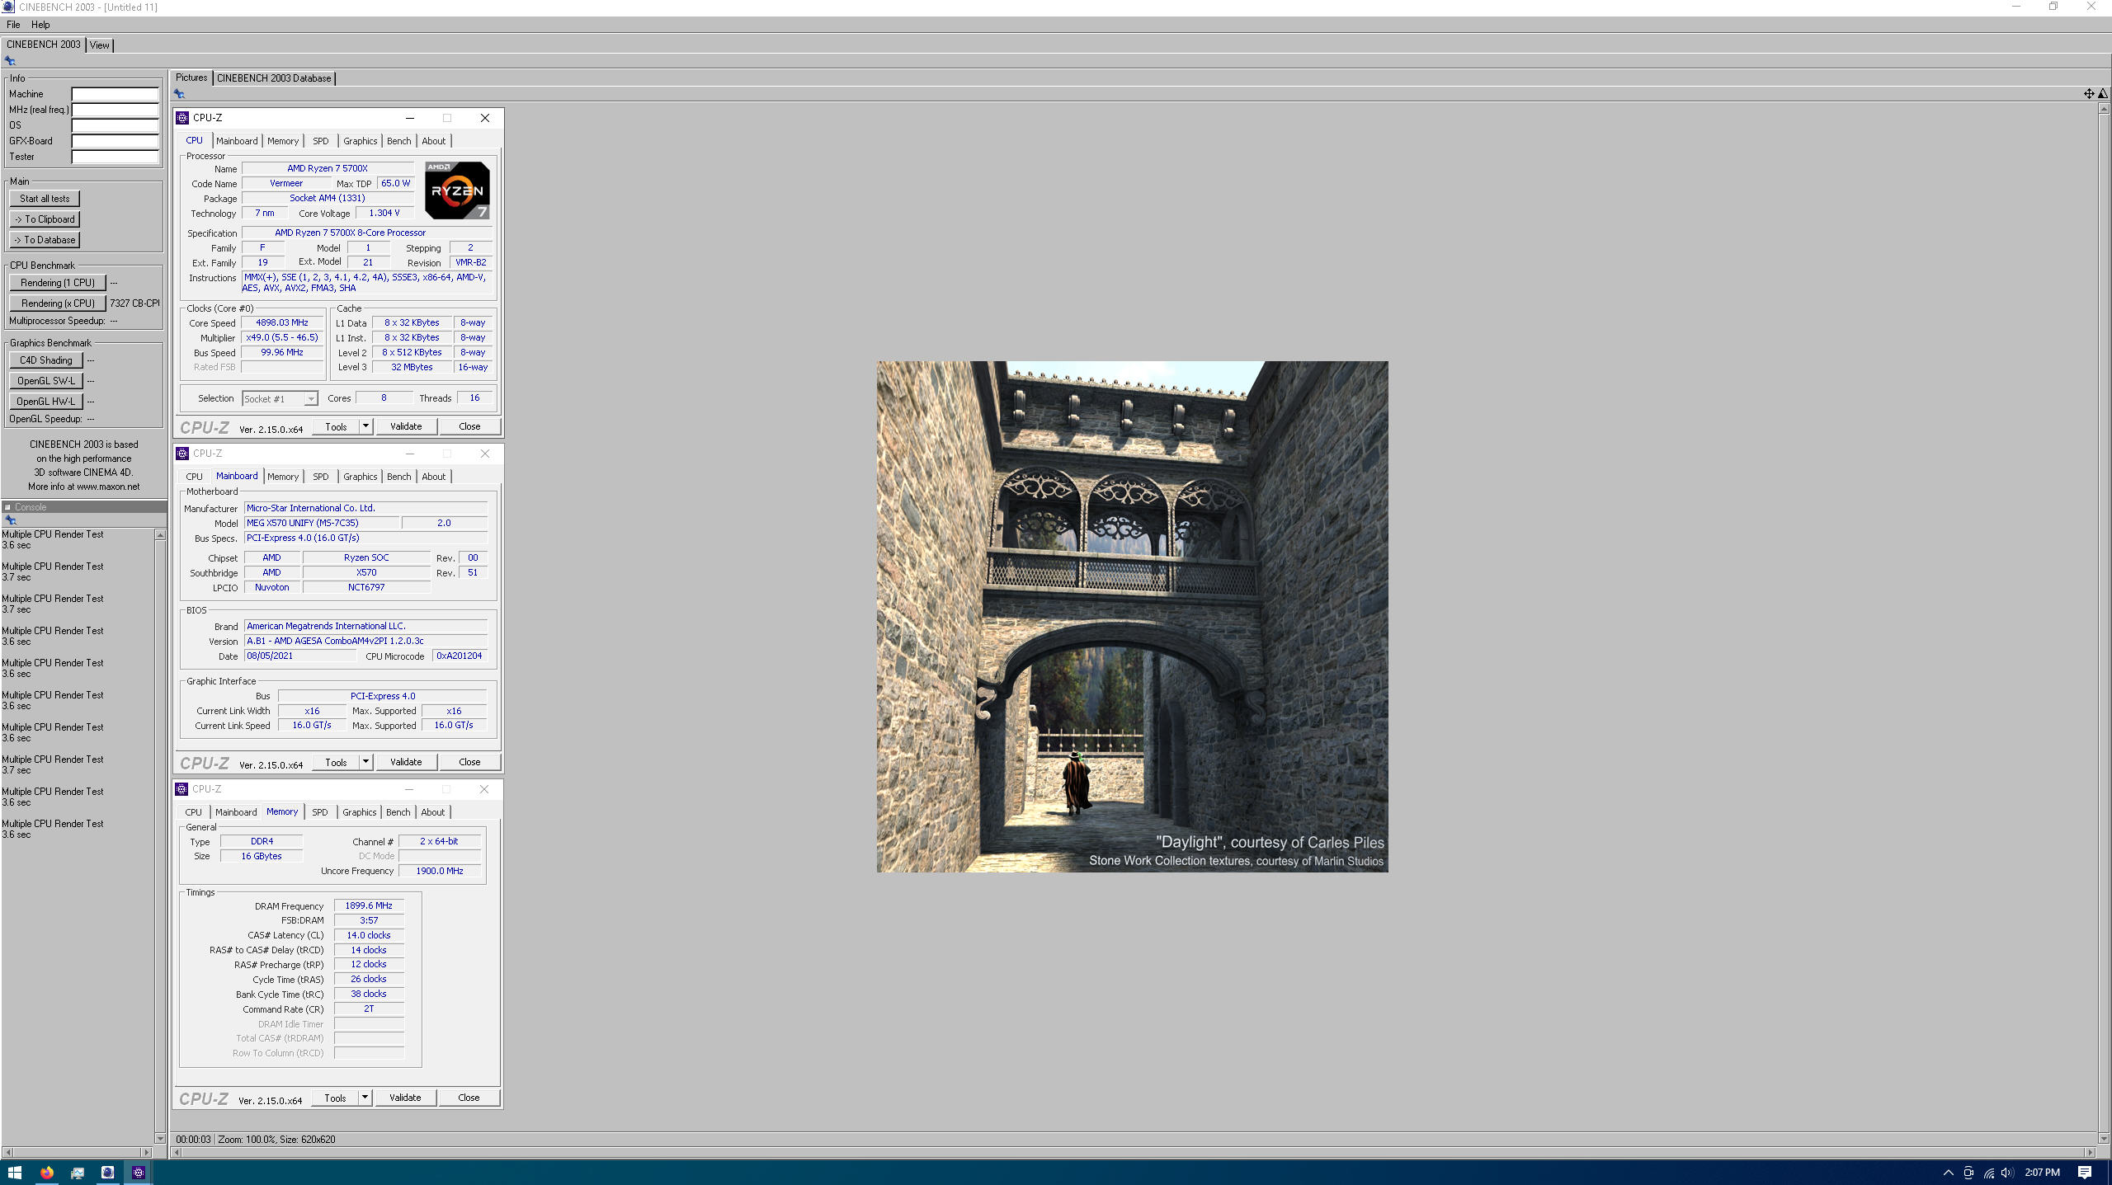The height and width of the screenshot is (1185, 2112).
Task: Open Firefox from the taskbar
Action: click(46, 1172)
